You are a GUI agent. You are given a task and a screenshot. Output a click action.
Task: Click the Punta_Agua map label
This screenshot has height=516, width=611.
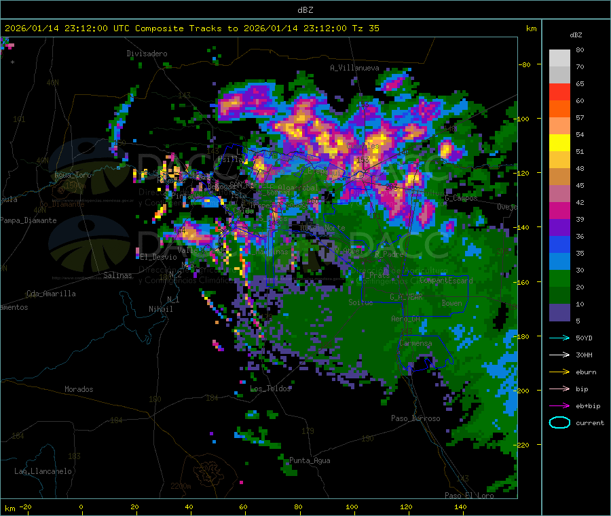point(310,461)
